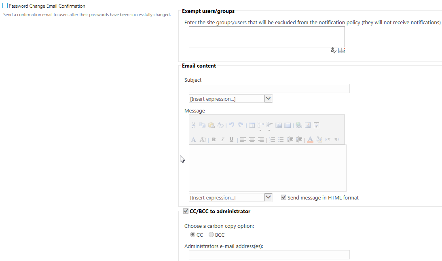
Task: Open the font color picker
Action: tap(310, 140)
